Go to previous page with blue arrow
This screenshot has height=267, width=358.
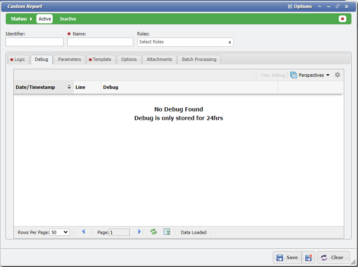(x=83, y=232)
